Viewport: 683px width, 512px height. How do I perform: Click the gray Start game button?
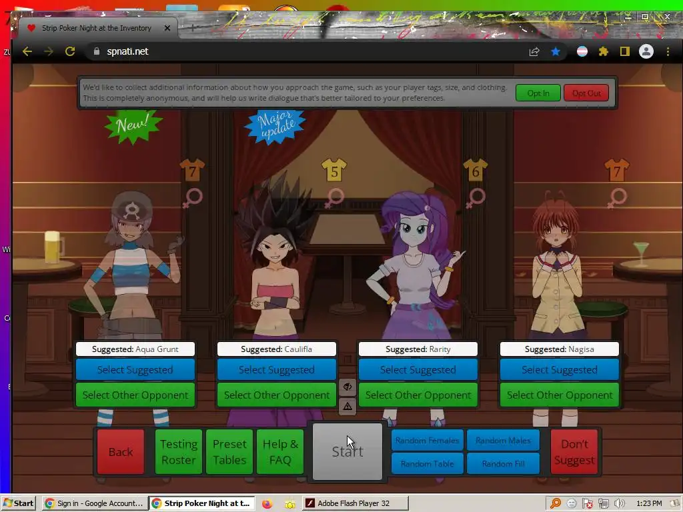pos(347,451)
